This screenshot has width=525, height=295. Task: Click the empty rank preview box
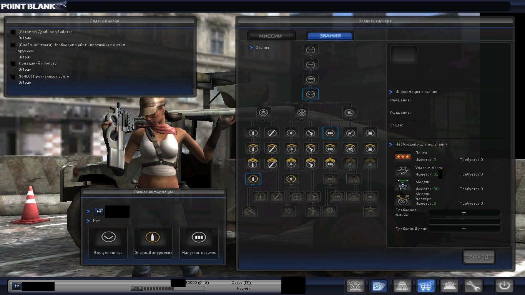(404, 55)
